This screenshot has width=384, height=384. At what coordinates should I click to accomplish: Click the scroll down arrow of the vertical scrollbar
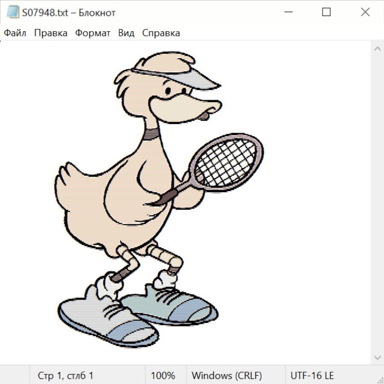click(377, 357)
